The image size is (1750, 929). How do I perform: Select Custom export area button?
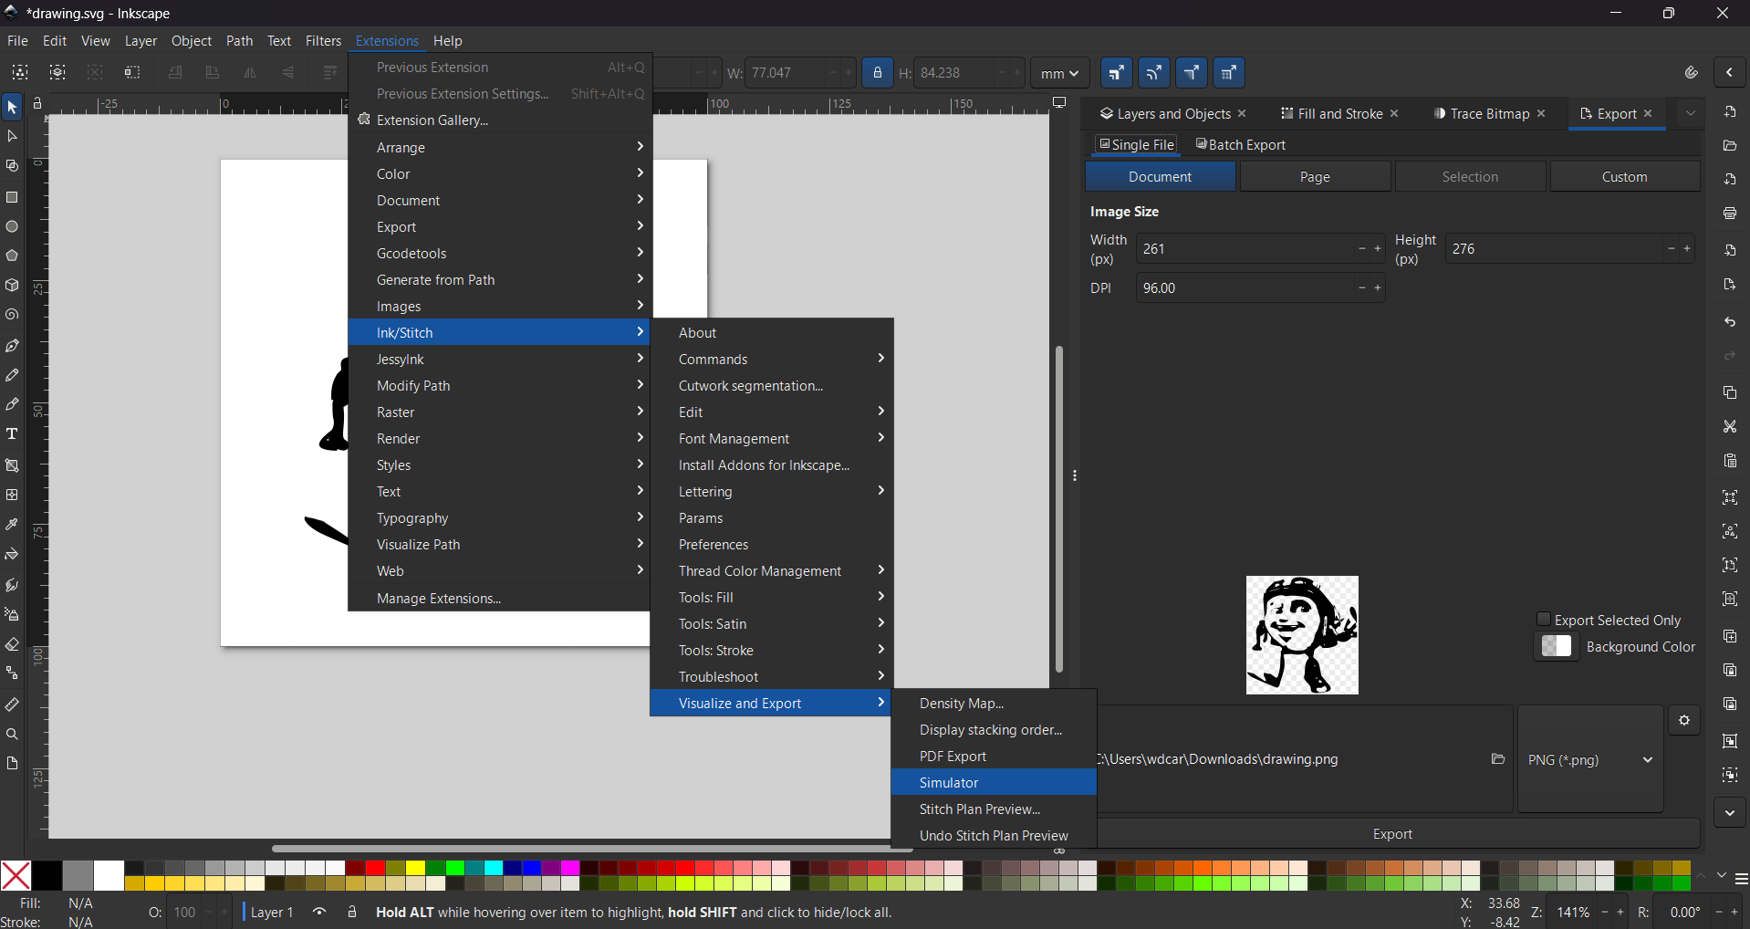coord(1624,176)
